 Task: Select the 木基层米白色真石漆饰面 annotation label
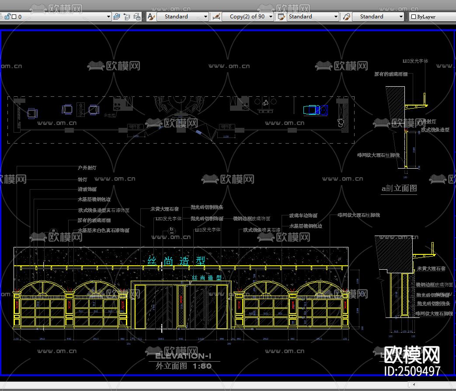(104, 230)
